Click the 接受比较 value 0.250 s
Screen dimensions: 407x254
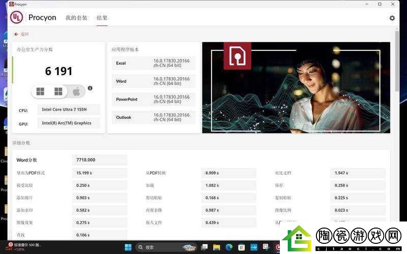pyautogui.click(x=100, y=185)
